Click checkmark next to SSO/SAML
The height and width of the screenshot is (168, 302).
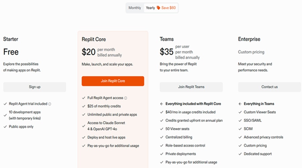[x=240, y=121]
